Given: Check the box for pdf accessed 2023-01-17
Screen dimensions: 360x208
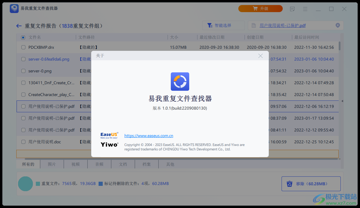Looking at the screenshot, I should (23, 118).
